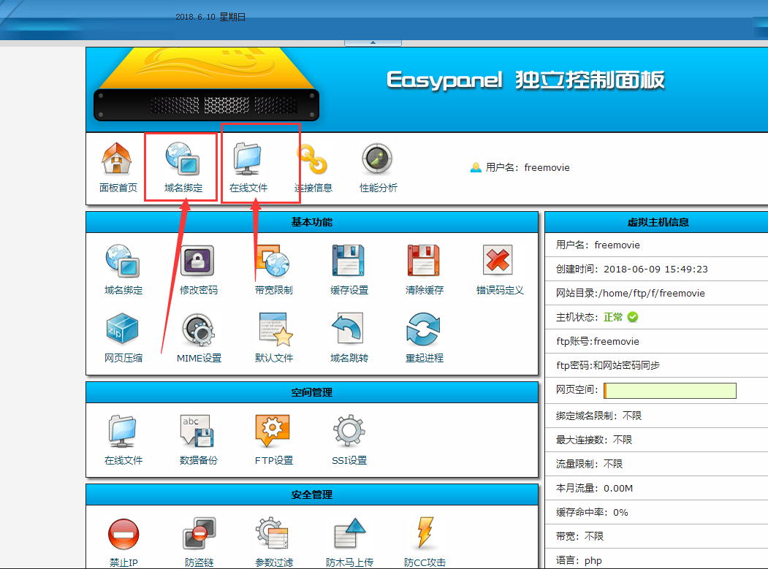
Task: Open 在线文件 in the top toolbar
Action: point(248,159)
